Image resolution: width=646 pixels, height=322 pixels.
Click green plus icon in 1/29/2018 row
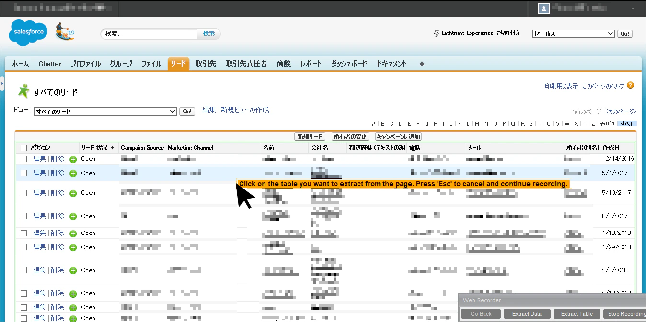tap(73, 247)
